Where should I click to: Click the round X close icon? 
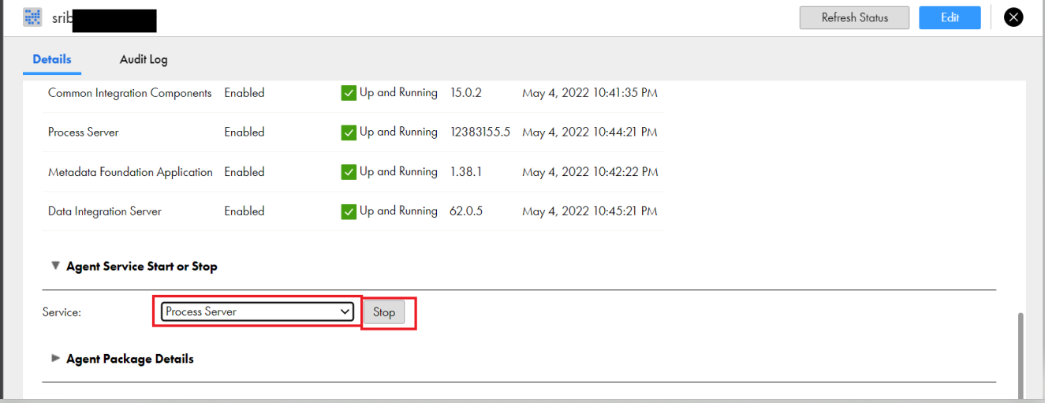tap(1013, 17)
